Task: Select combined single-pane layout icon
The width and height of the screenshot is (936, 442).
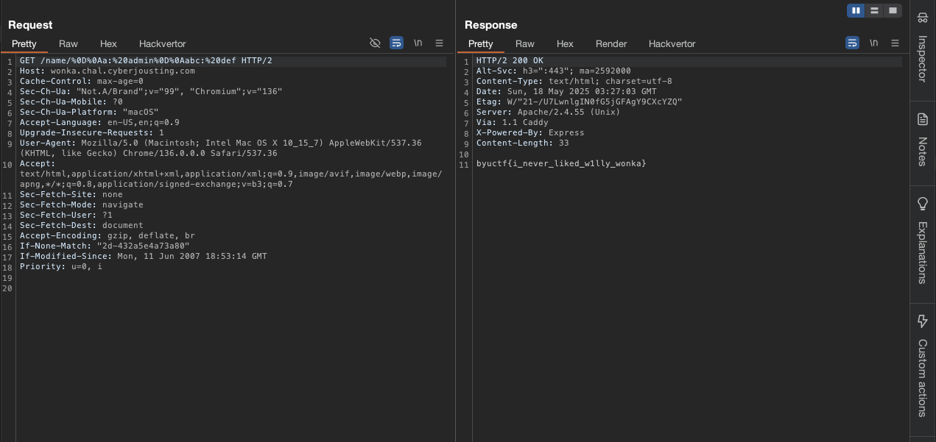Action: (893, 10)
